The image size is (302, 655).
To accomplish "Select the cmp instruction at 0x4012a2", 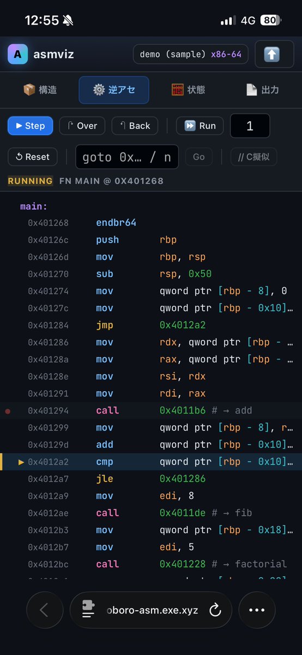I will pos(151,462).
